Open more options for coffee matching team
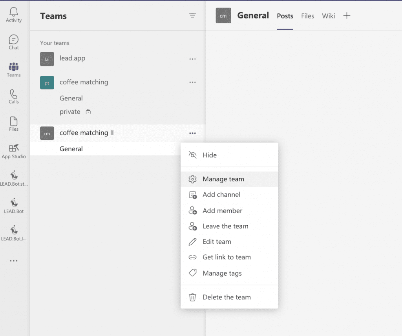Screen dimensions: 402x336 (x=192, y=82)
